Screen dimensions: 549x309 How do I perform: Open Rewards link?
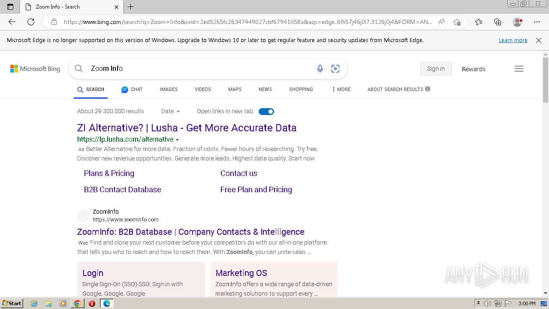[x=474, y=69]
